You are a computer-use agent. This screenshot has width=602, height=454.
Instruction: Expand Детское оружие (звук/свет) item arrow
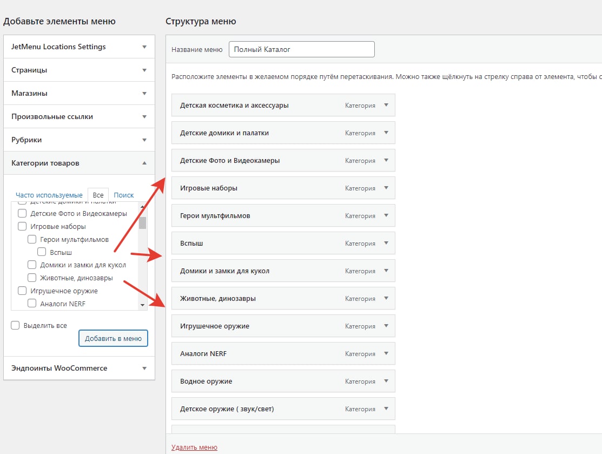coord(386,409)
